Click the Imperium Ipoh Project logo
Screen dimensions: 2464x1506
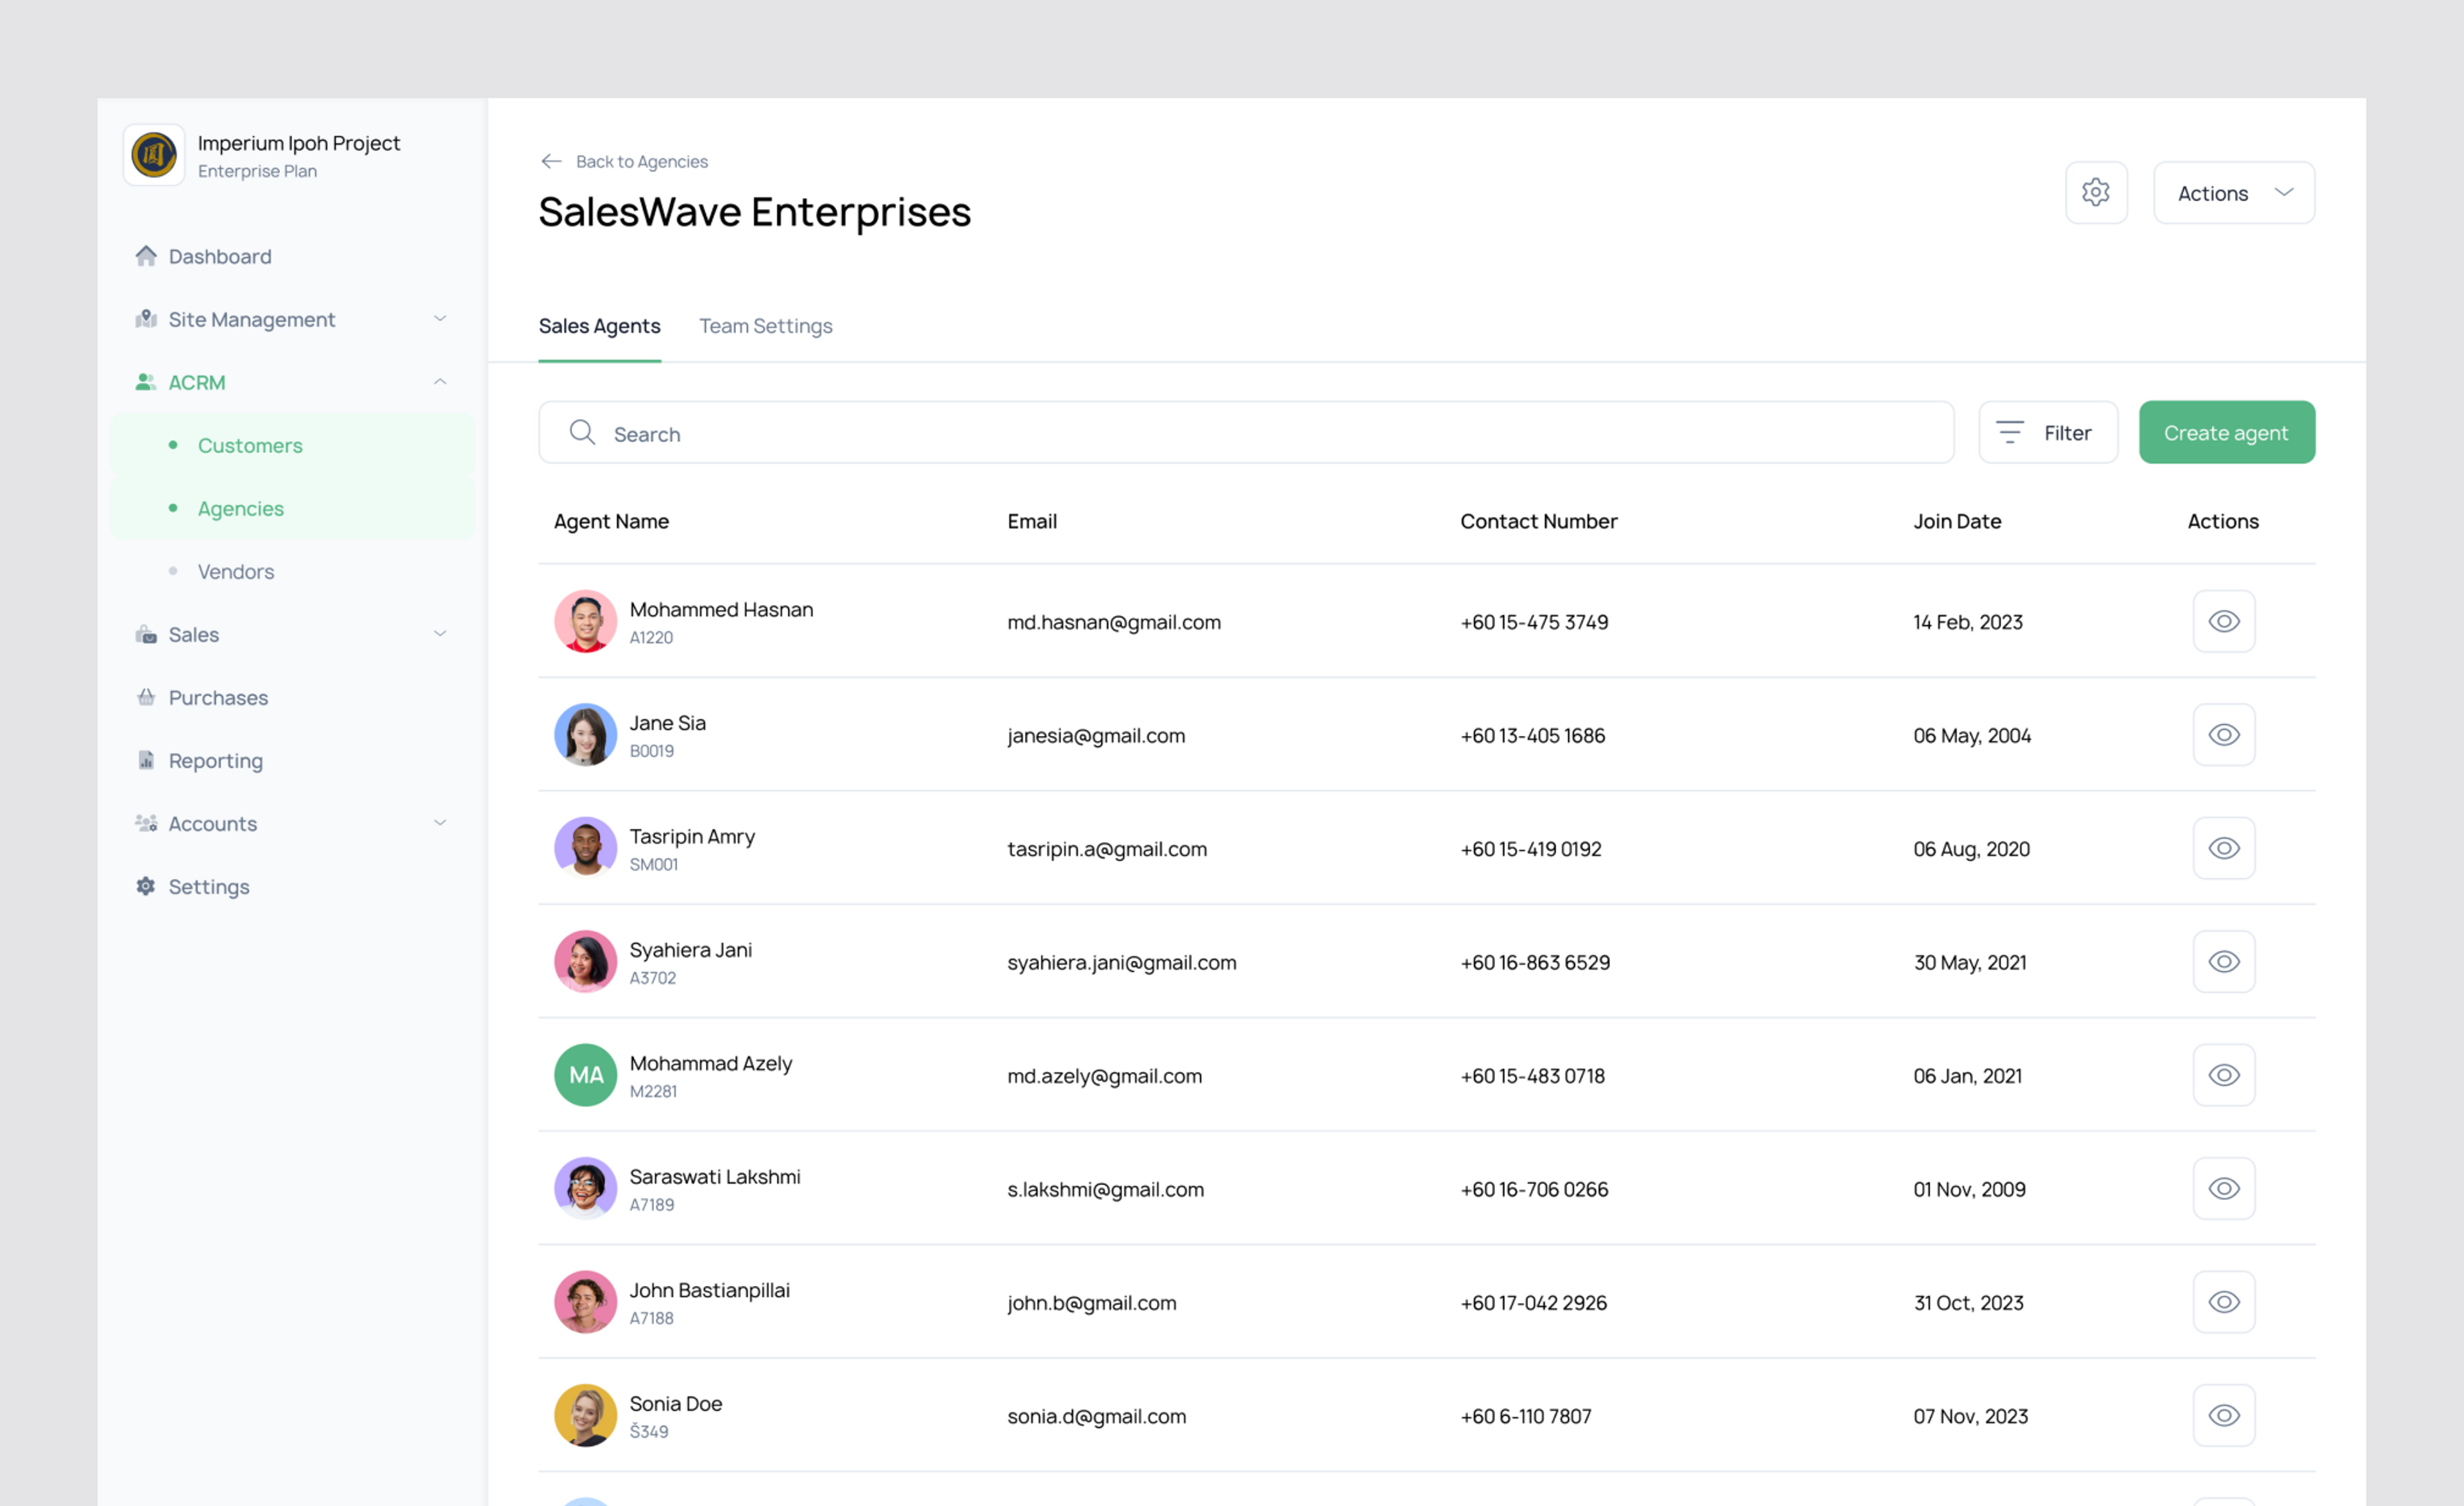pos(154,155)
